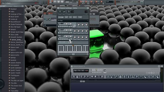Click the Edison record button
Image resolution: width=164 pixels, height=92 pixels.
pos(87,71)
